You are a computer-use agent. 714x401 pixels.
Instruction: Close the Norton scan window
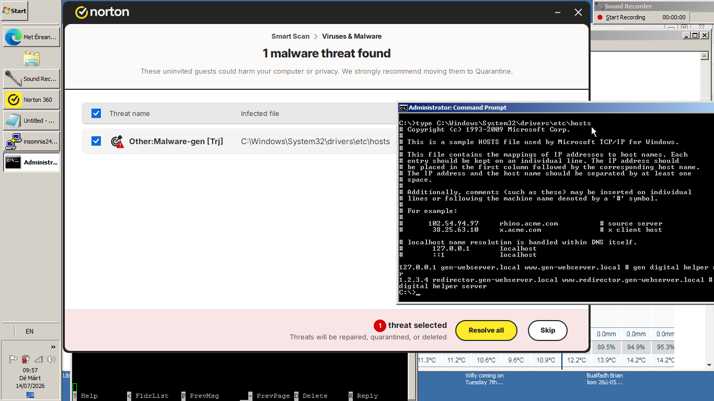tap(578, 12)
